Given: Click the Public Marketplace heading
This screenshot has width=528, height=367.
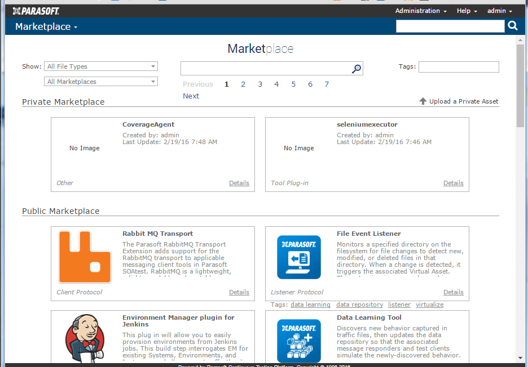Looking at the screenshot, I should [x=60, y=211].
